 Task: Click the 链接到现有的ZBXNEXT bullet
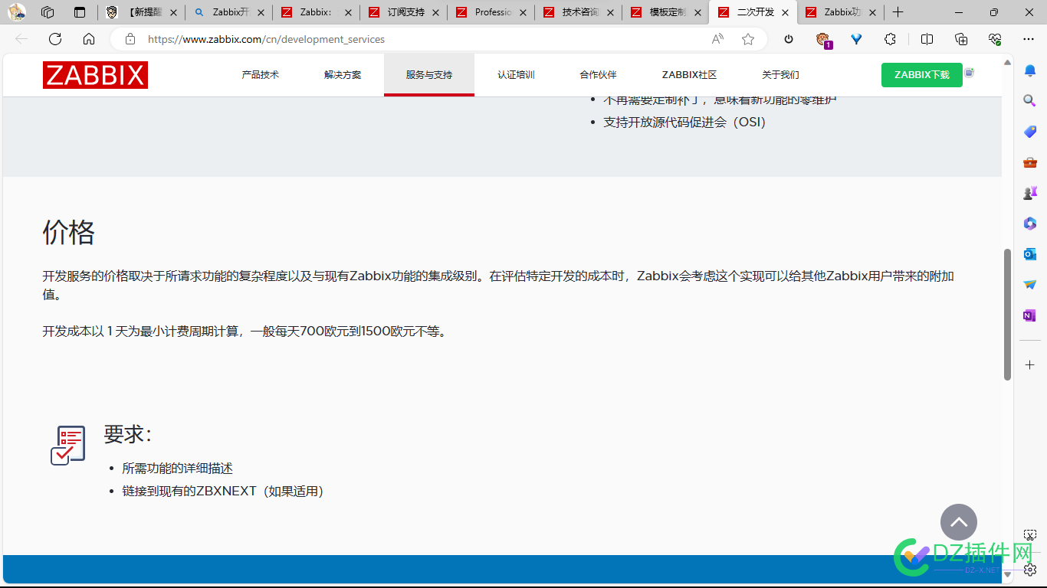click(223, 491)
